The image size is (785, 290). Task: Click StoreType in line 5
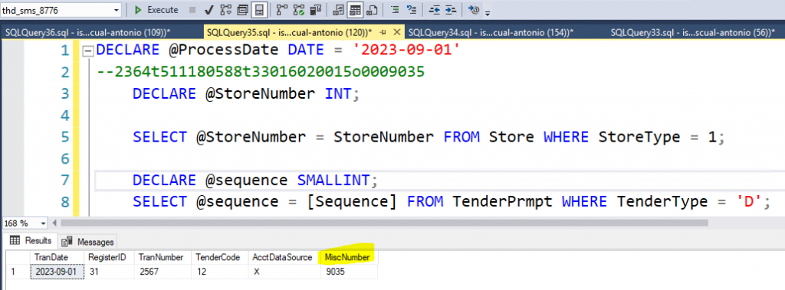[x=639, y=137]
